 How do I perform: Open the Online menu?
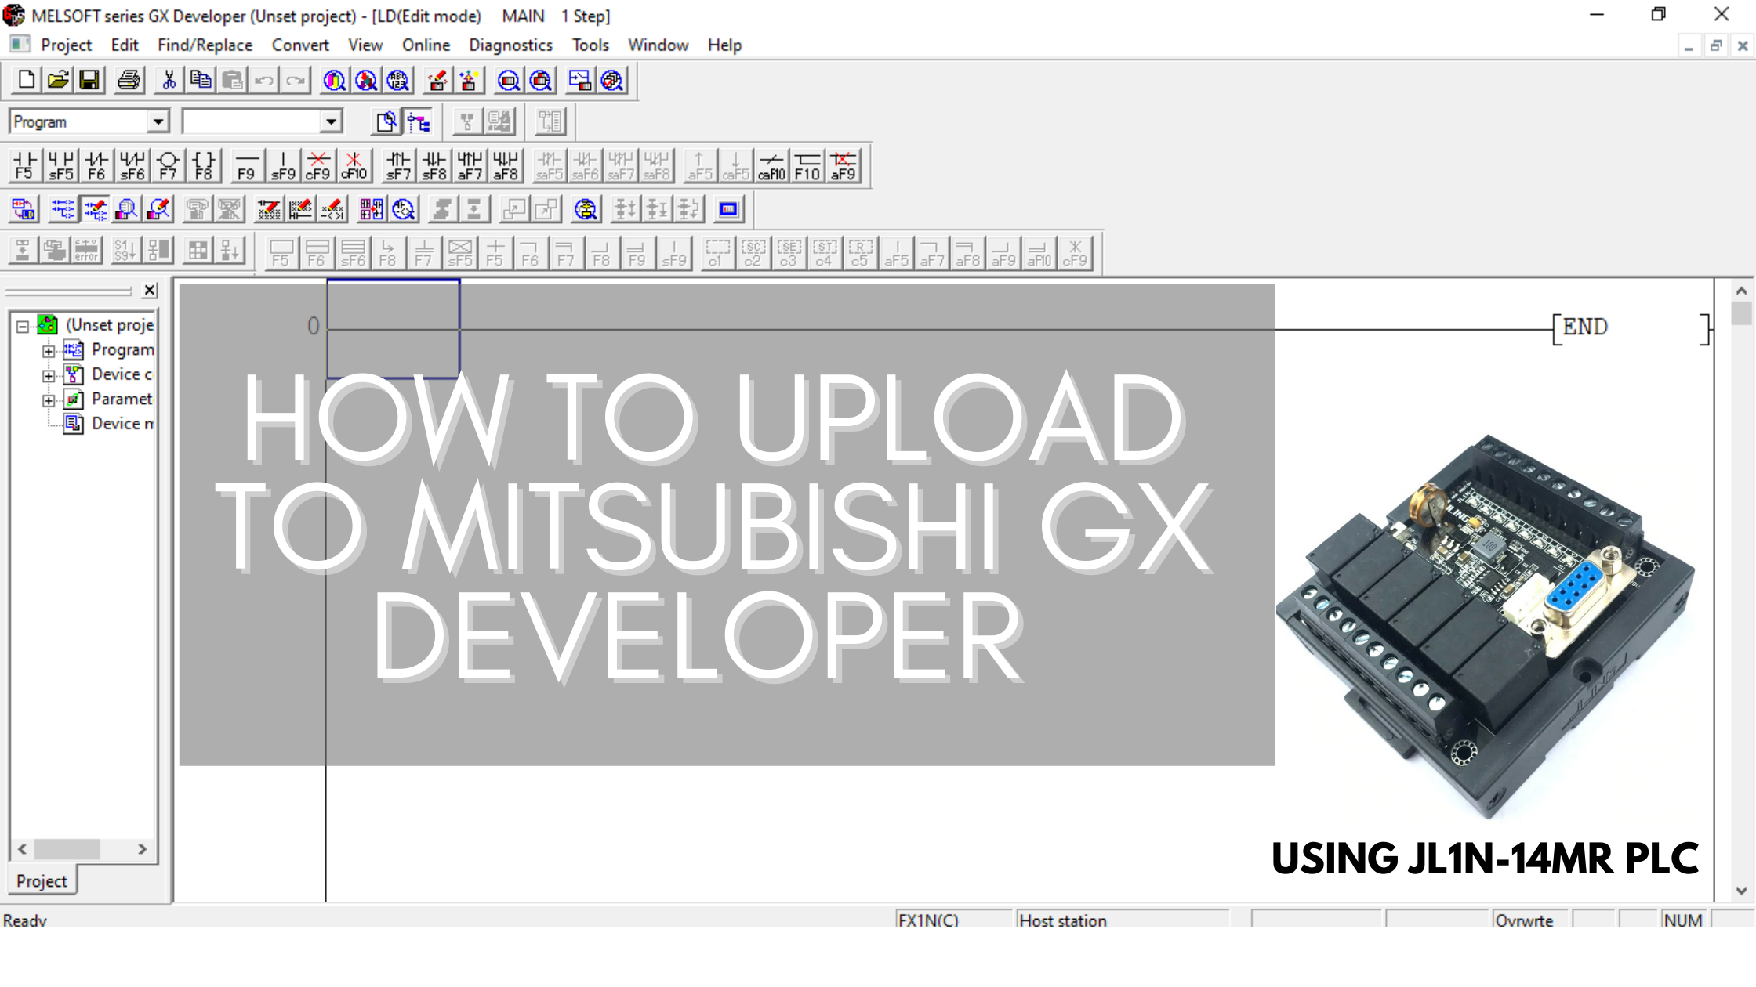(425, 45)
